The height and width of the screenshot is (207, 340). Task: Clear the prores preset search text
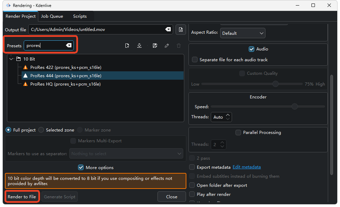tap(69, 45)
